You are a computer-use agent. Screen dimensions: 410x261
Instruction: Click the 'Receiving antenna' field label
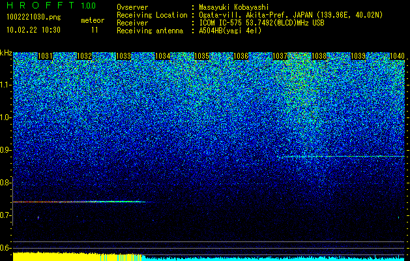[150, 31]
